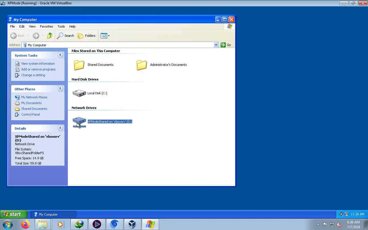Screen dimensions: 368x230
Task: Click the XP tray clock showing 11:36 AM
Action: coord(357,214)
